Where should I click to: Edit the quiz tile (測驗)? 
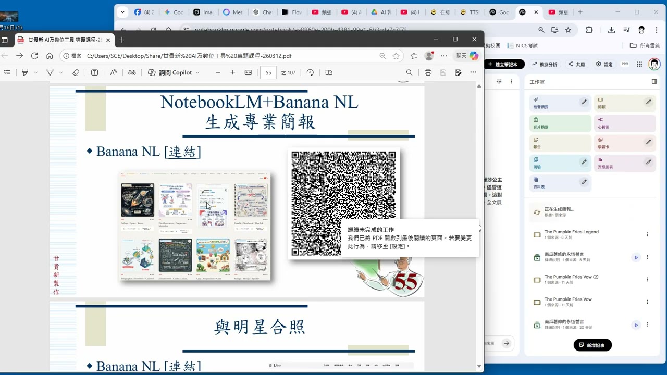pyautogui.click(x=584, y=162)
